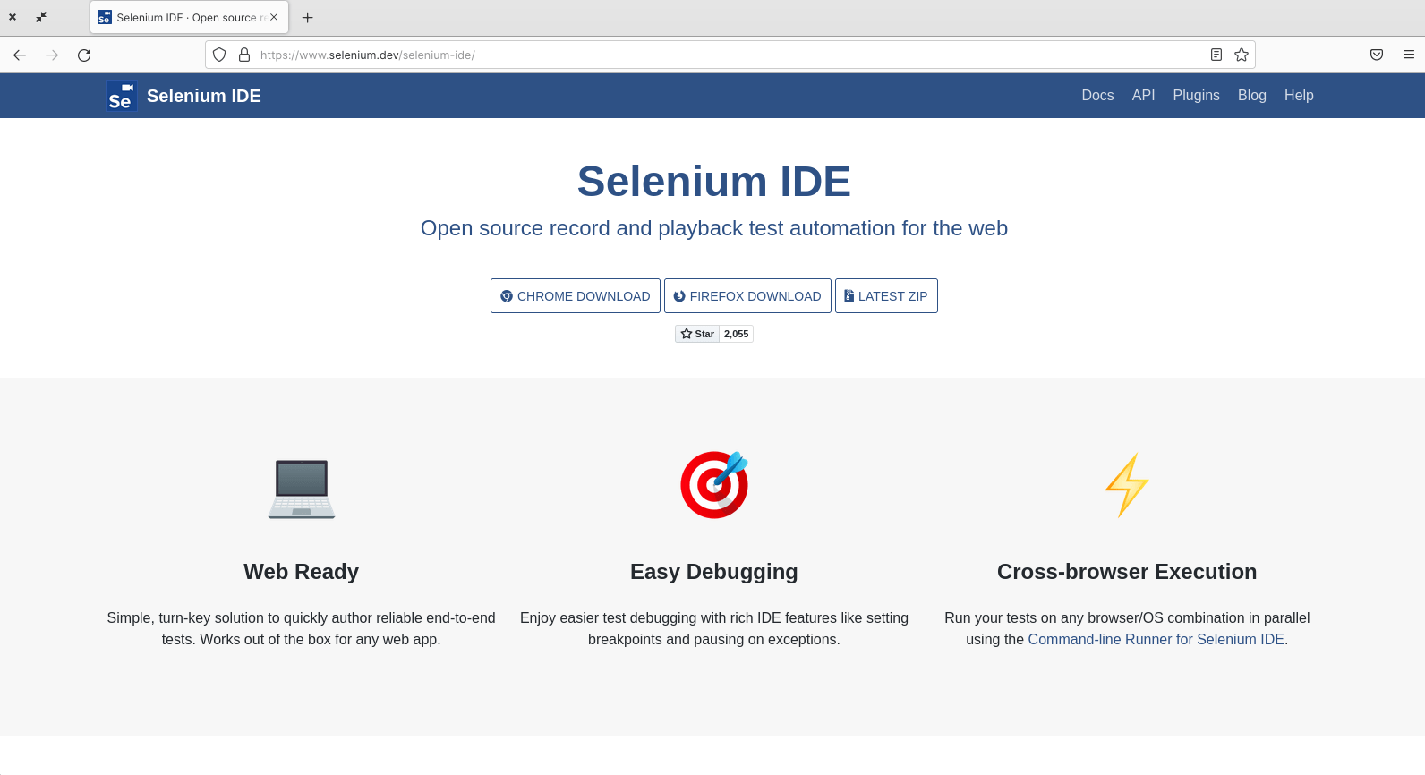Image resolution: width=1425 pixels, height=775 pixels.
Task: Bookmark this page with the star icon
Action: (x=1242, y=55)
